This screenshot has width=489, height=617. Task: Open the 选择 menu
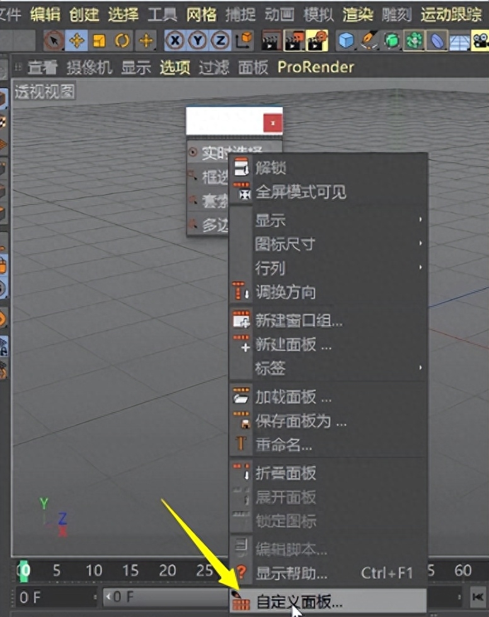coord(123,15)
